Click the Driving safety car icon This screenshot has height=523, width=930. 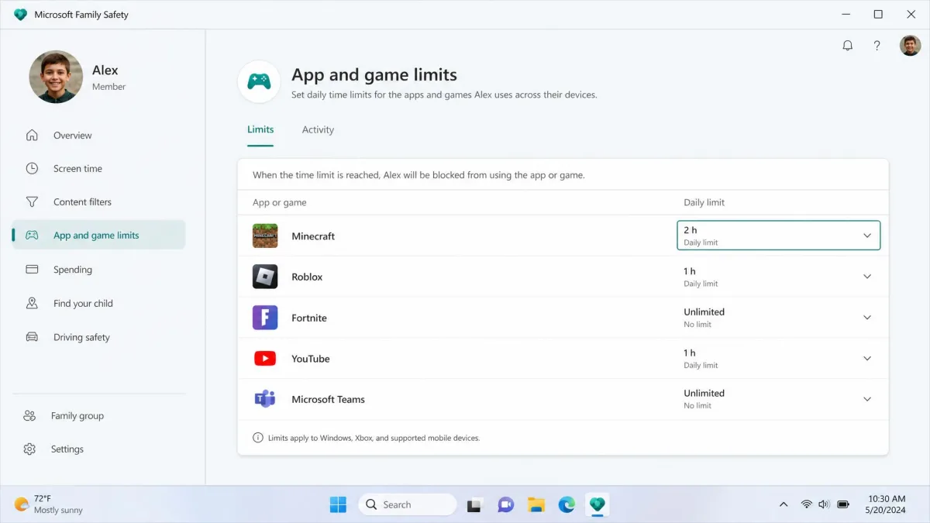point(32,337)
